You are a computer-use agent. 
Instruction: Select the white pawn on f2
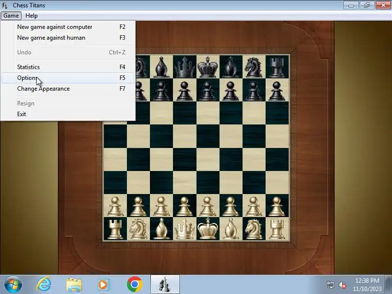tap(230, 206)
